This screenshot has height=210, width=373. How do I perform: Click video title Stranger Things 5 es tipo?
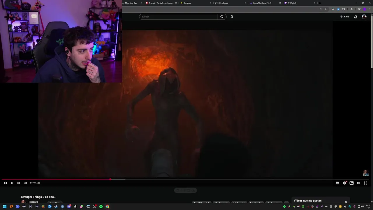point(38,197)
